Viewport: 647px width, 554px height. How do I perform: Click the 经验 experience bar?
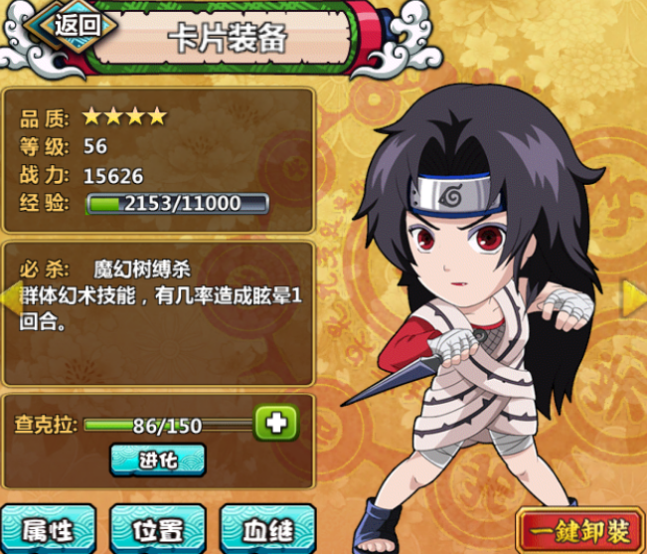(x=178, y=204)
